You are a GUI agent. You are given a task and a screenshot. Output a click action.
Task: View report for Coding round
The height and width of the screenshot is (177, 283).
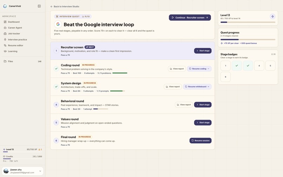177,68
